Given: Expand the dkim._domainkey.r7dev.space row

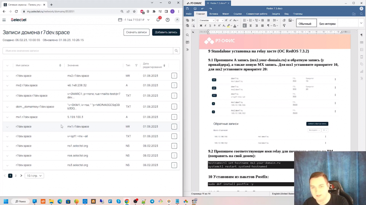Looking at the screenshot, I should click(x=7, y=107).
